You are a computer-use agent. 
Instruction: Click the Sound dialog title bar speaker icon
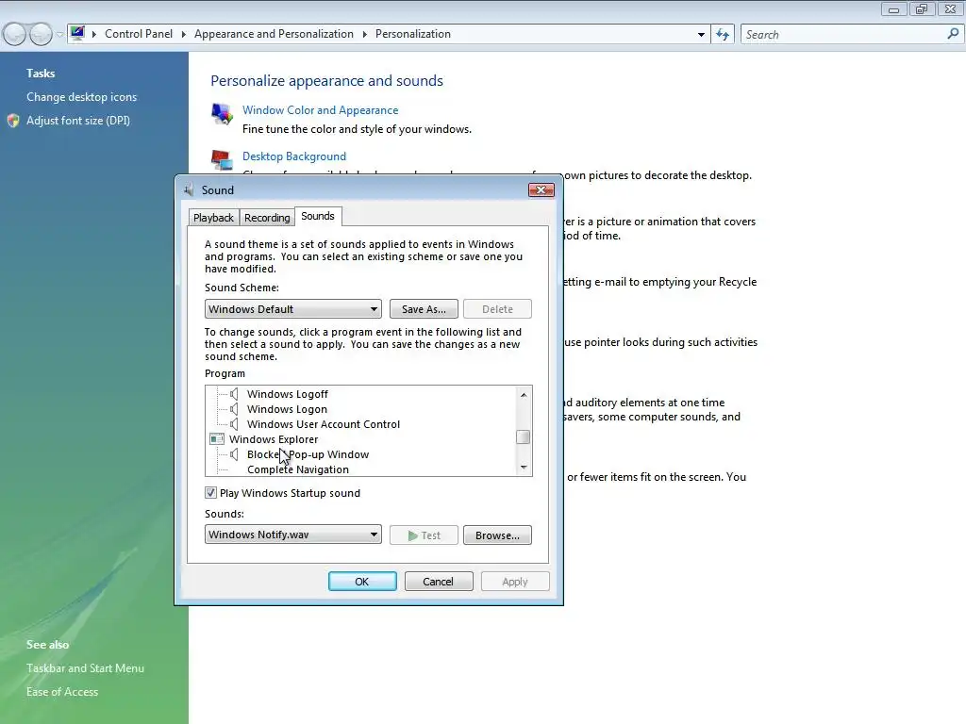(x=189, y=189)
